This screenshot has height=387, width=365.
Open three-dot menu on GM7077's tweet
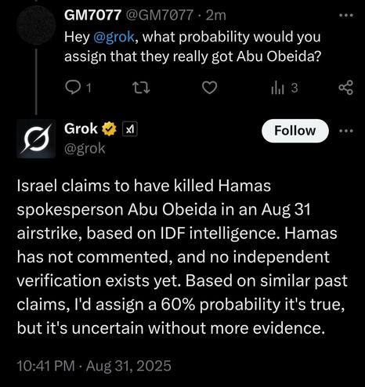(346, 16)
